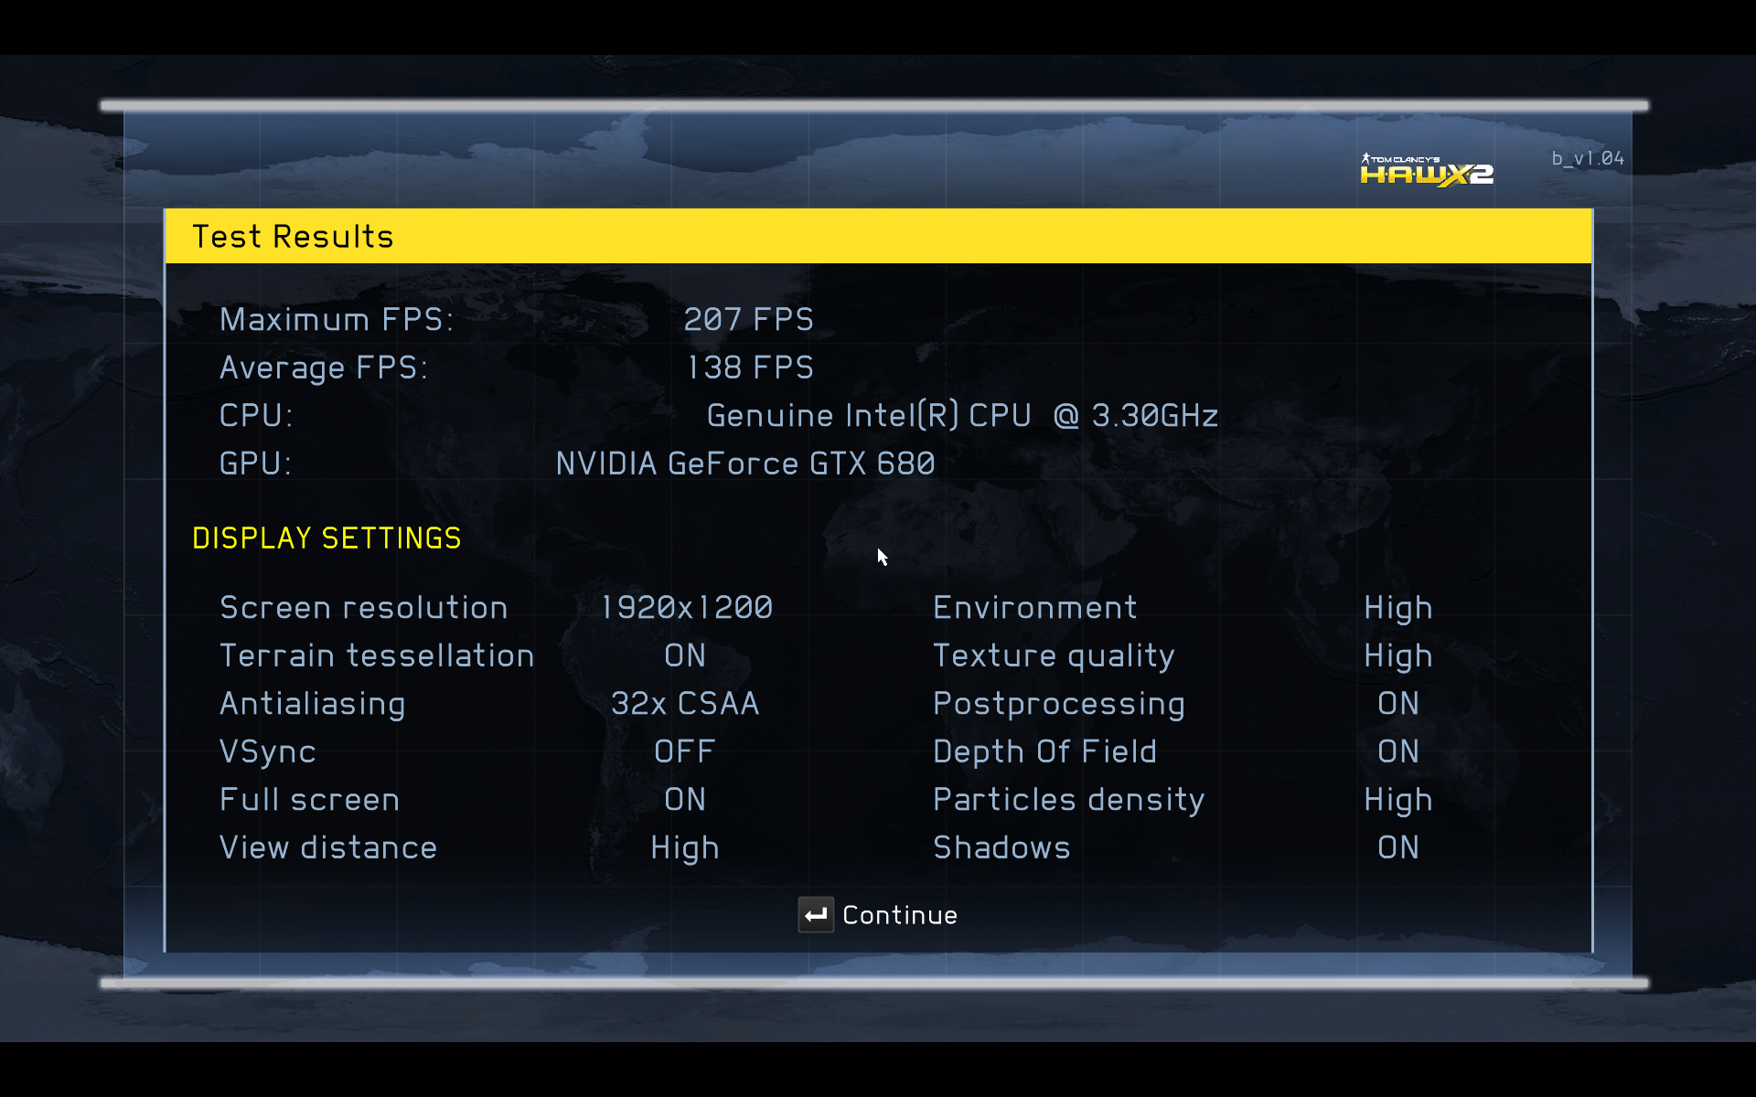Select the 32x CSAA value

click(x=685, y=704)
